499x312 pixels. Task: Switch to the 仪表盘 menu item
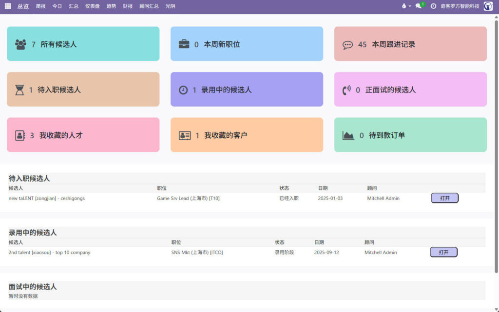coord(92,6)
